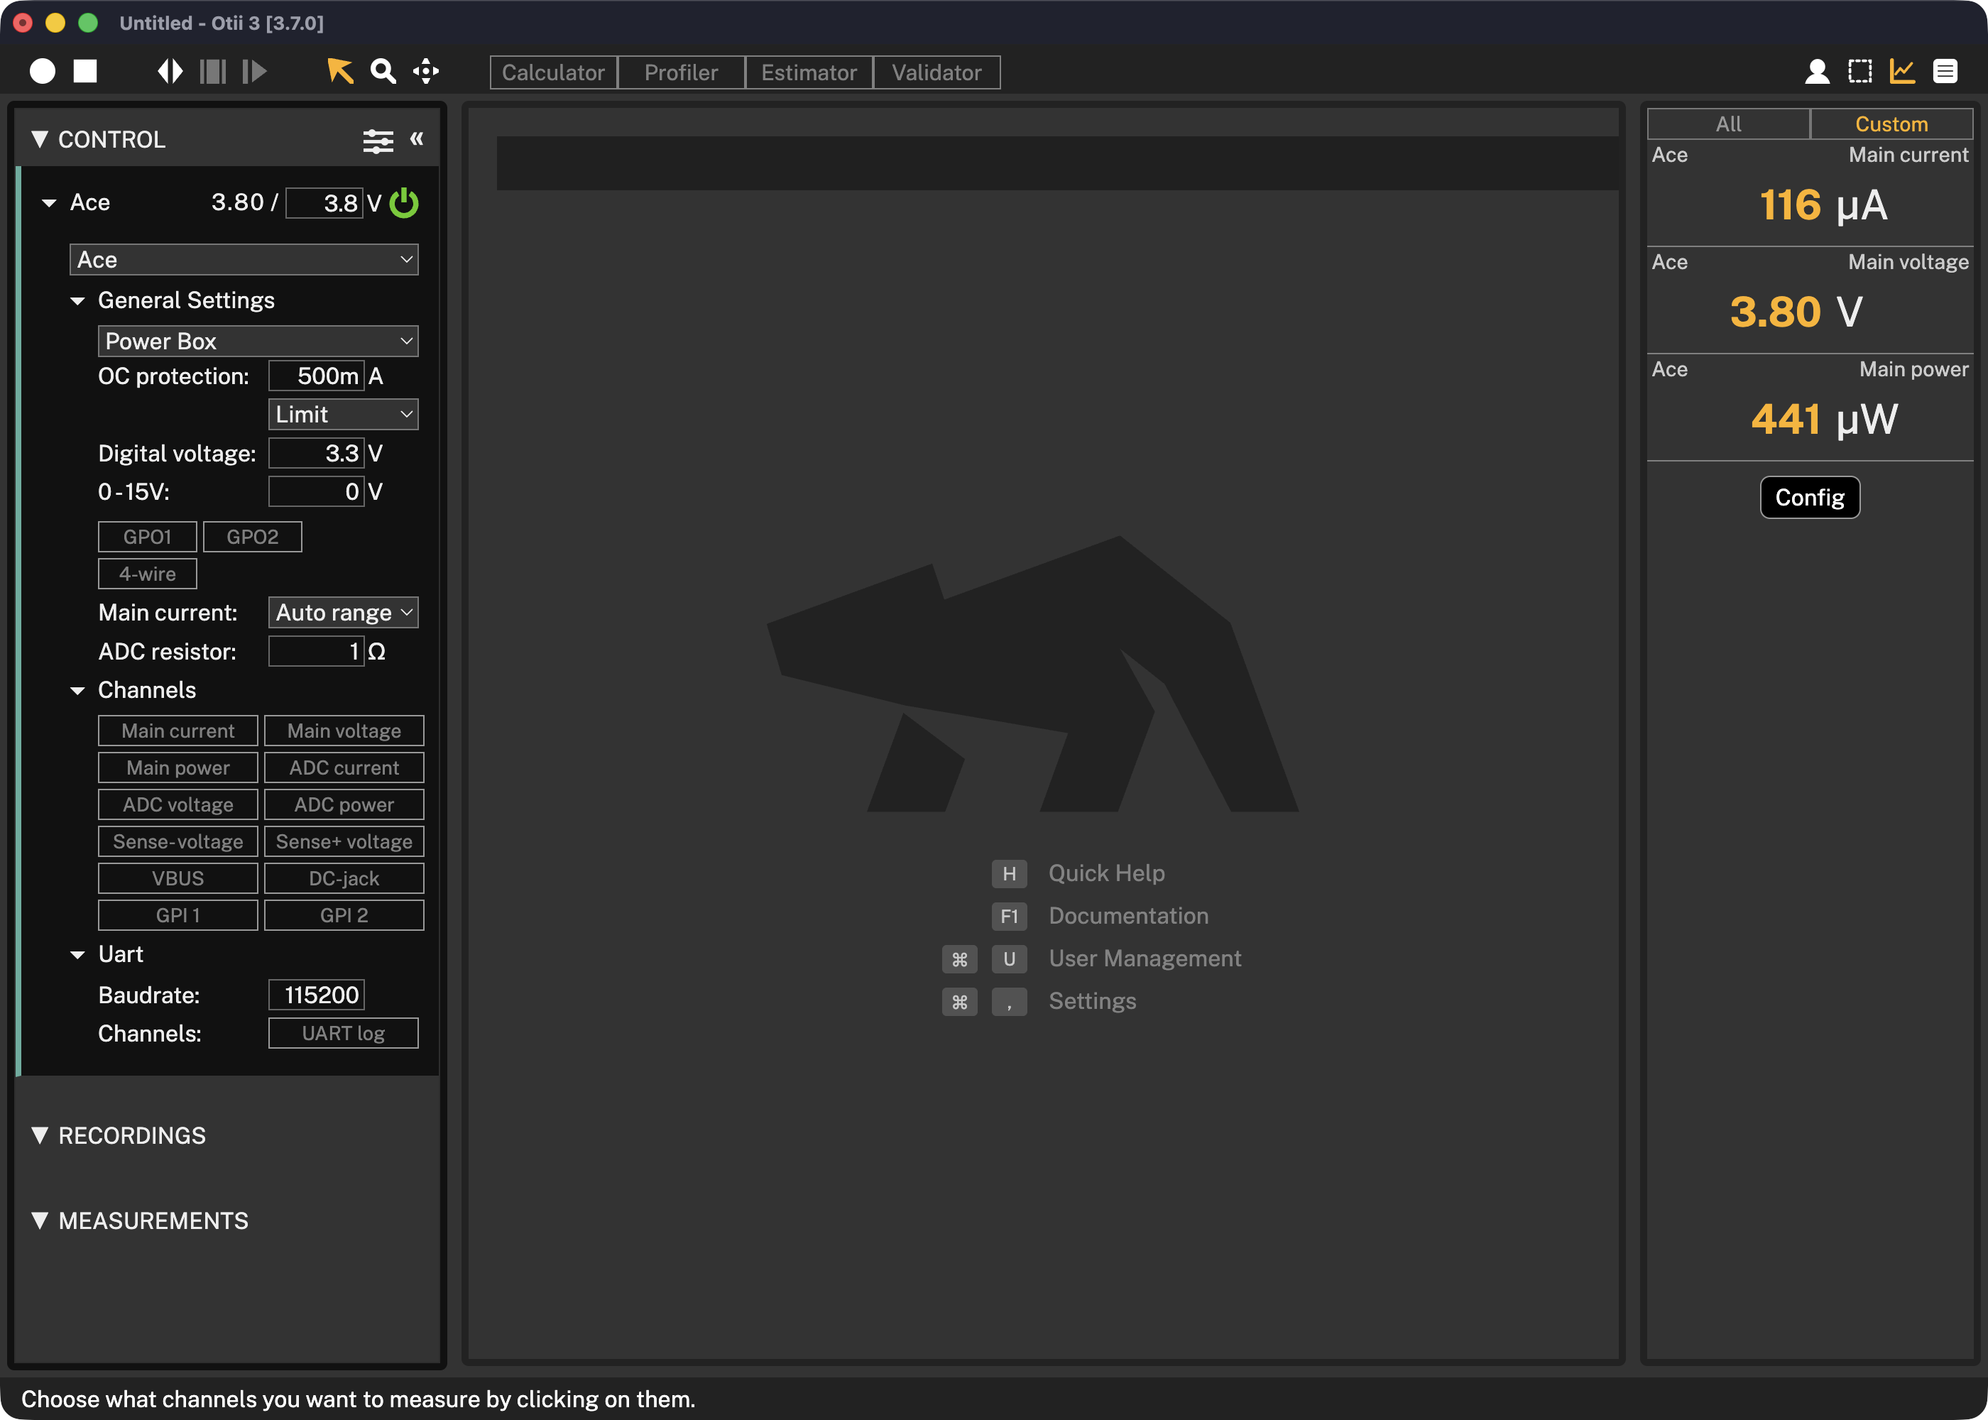Click the fit-to-width double arrow icon

[170, 72]
